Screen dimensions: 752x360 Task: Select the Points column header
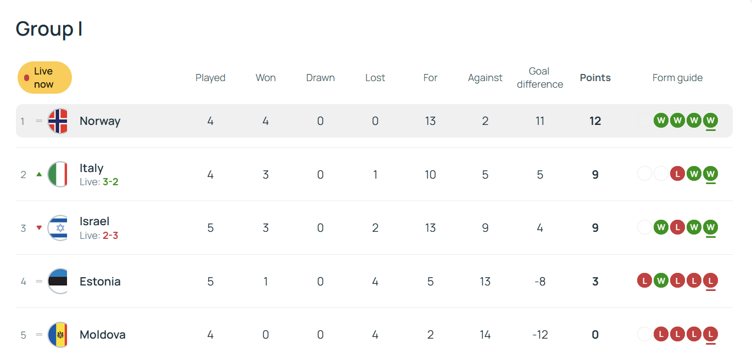[595, 78]
